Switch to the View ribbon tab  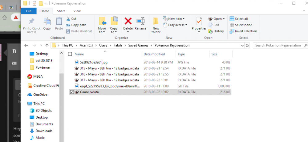point(77,11)
